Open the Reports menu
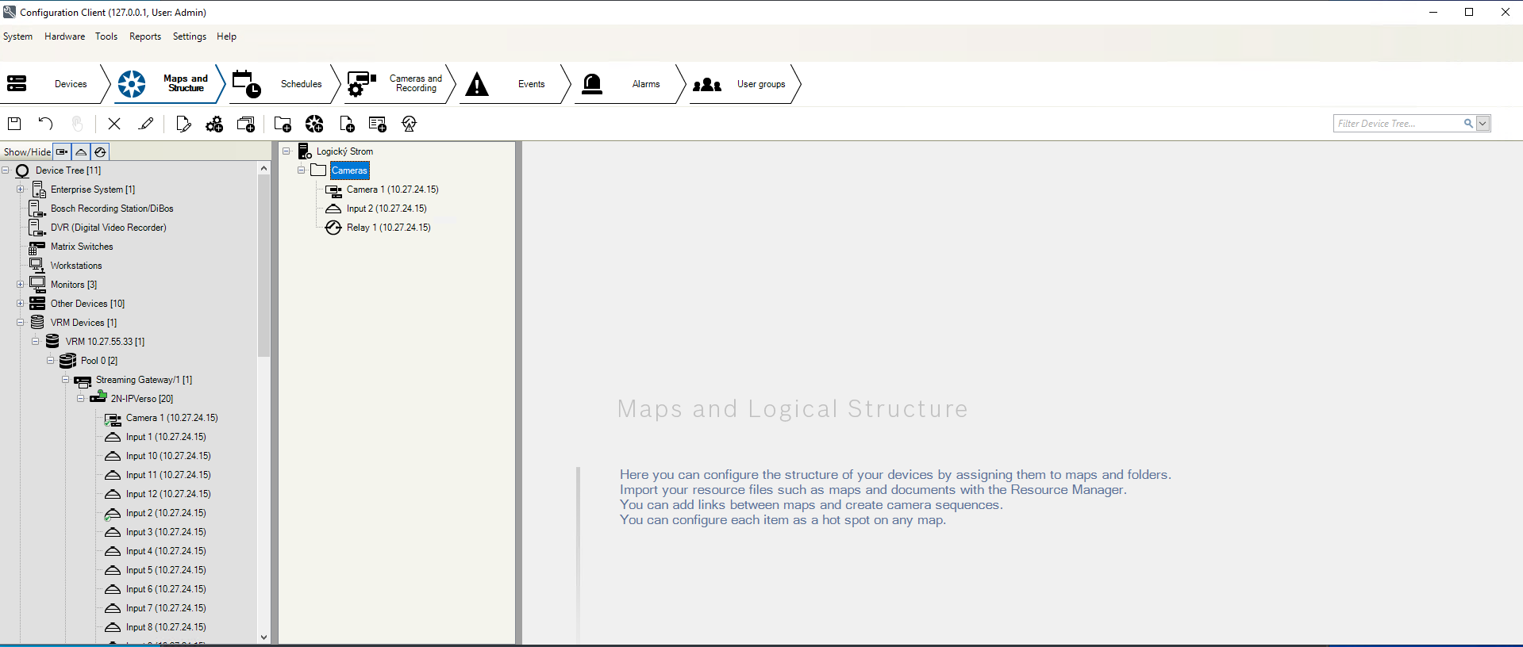The height and width of the screenshot is (647, 1523). pyautogui.click(x=145, y=36)
